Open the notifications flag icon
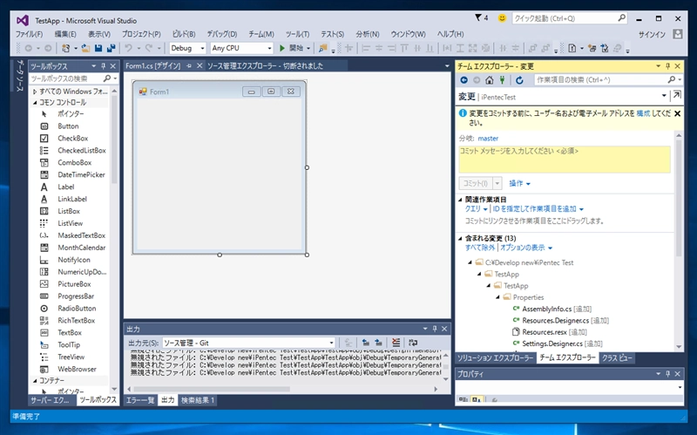The width and height of the screenshot is (697, 435). (x=478, y=17)
